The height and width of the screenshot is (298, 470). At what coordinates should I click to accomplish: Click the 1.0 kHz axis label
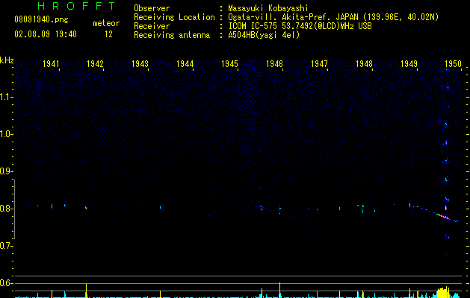(x=6, y=134)
